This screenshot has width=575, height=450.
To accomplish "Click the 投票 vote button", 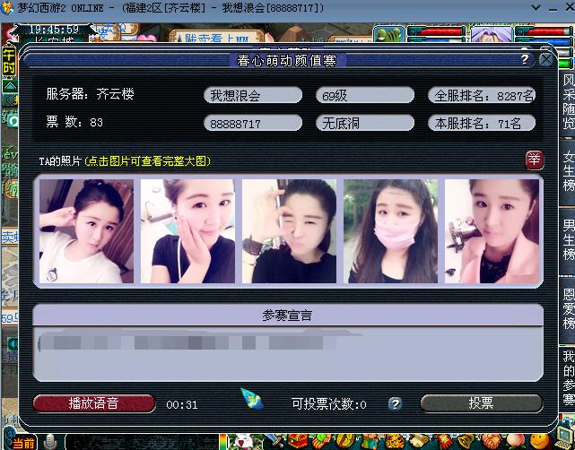I will (x=481, y=403).
